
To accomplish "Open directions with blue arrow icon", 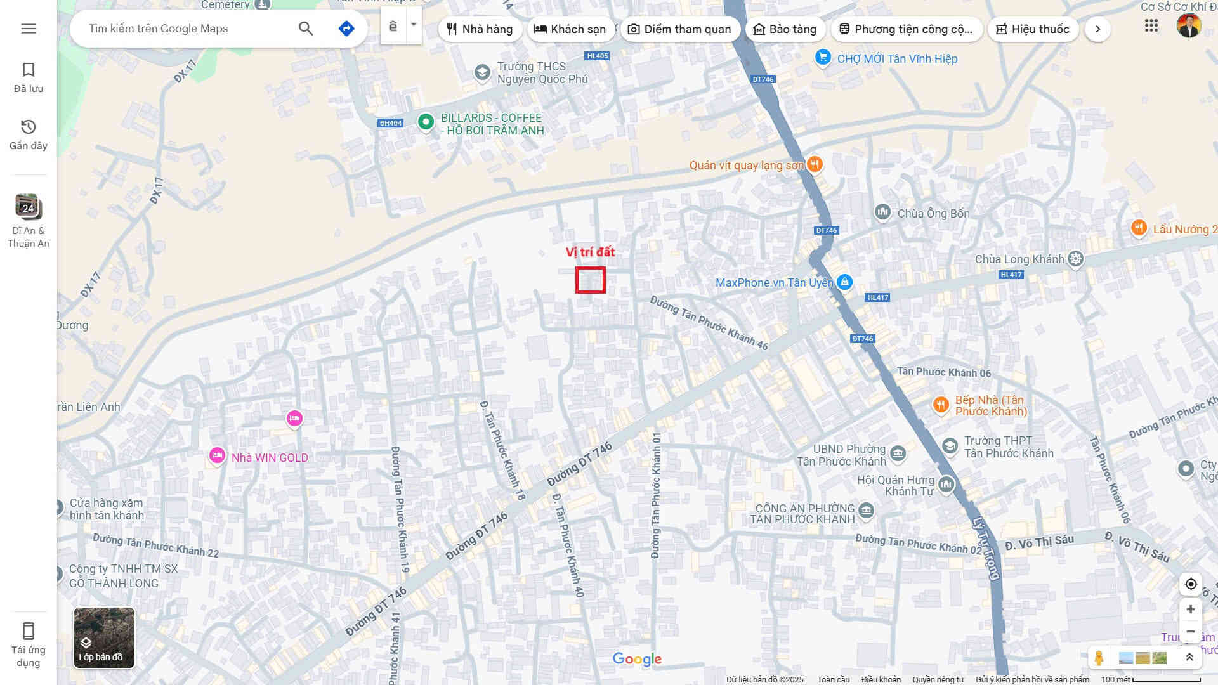I will point(346,29).
